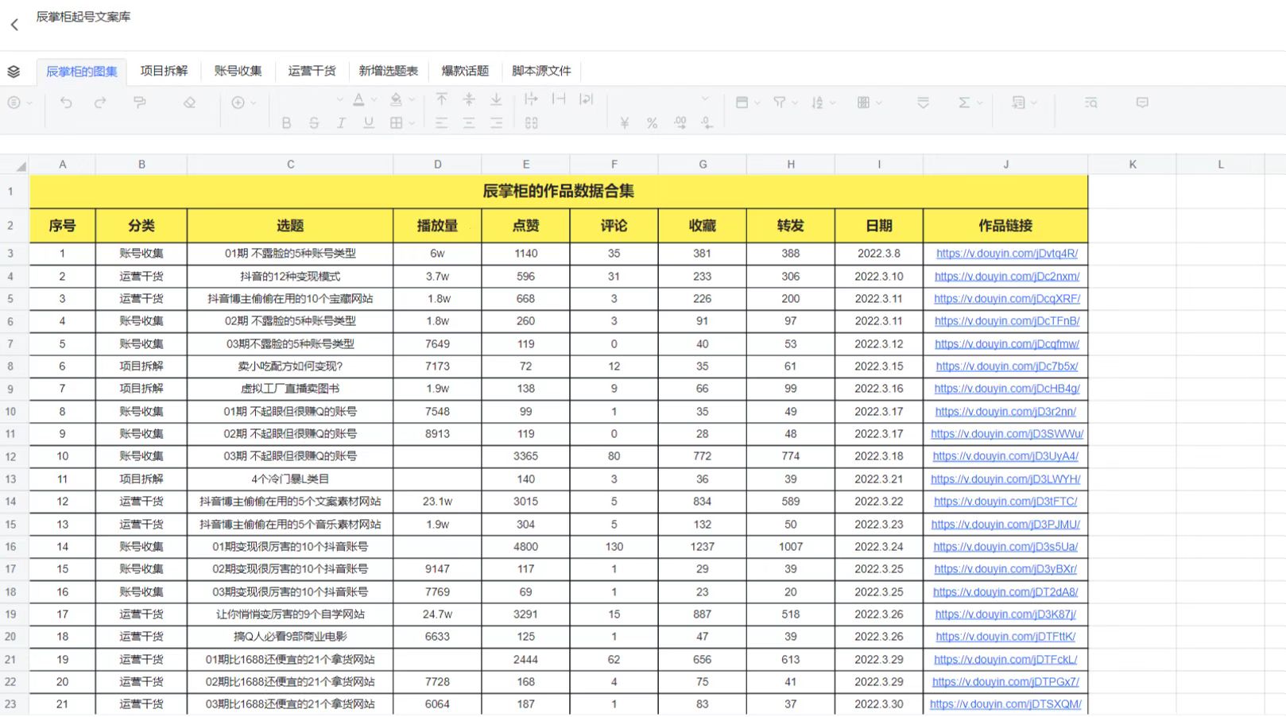Open the jD3K87j douyin link
The height and width of the screenshot is (717, 1286).
coord(1005,614)
